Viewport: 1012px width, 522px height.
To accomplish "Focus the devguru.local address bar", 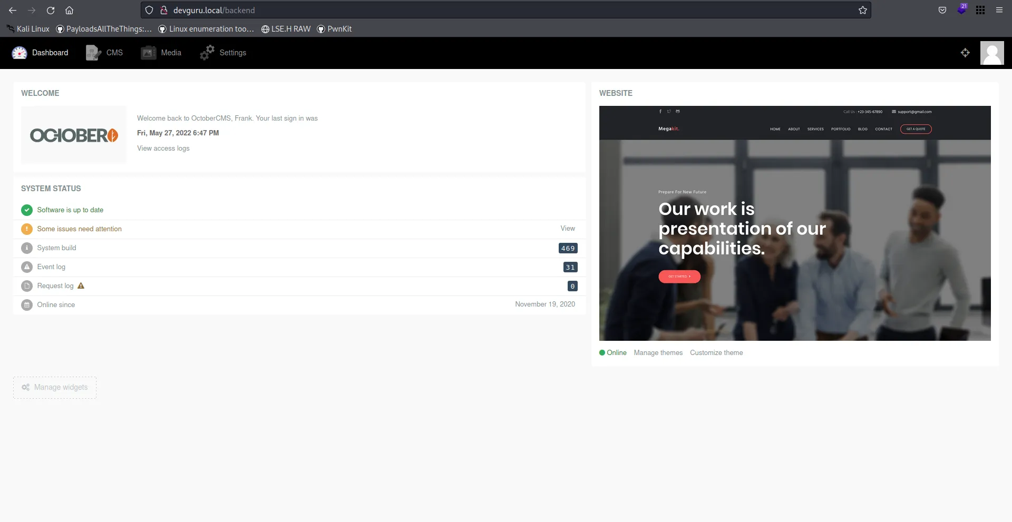I will pos(474,10).
